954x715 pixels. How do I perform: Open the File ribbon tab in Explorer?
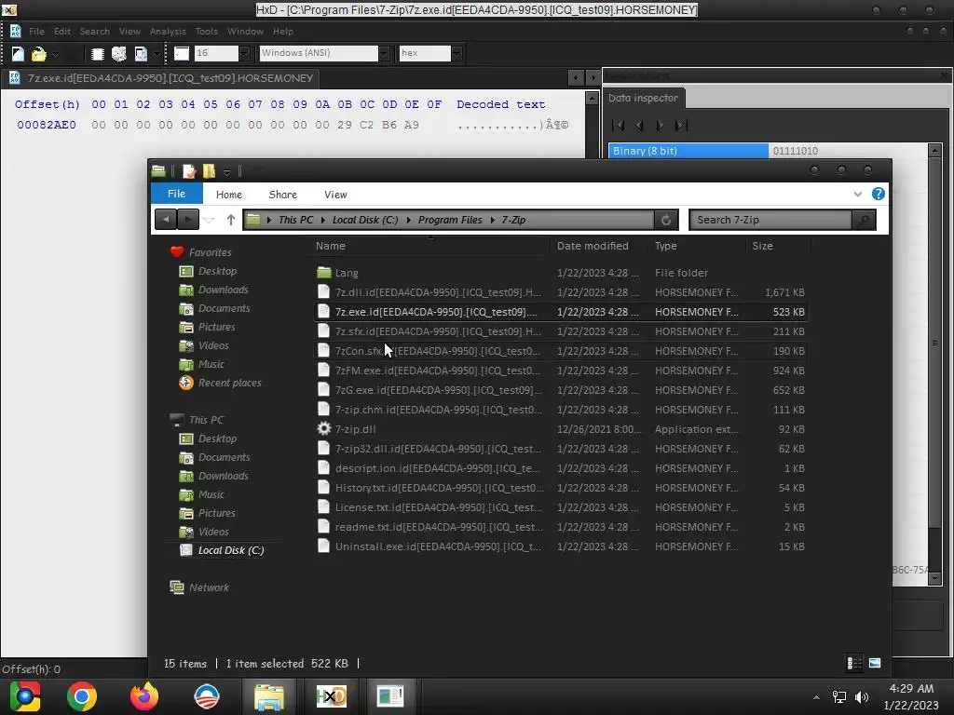176,194
